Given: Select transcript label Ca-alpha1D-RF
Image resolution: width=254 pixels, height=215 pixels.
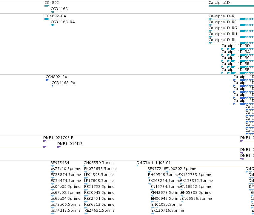Looking at the screenshot, I should click(222, 22).
